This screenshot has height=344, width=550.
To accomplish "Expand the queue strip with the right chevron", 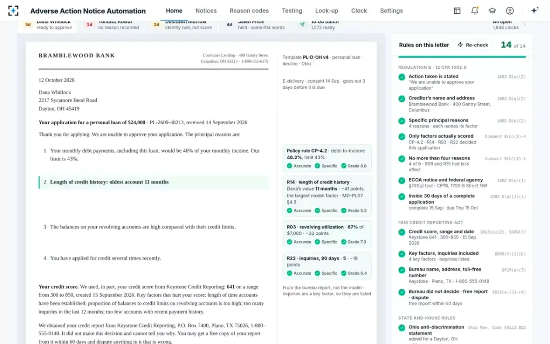I will [525, 24].
